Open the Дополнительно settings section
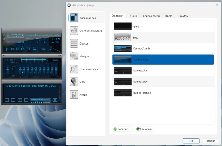 coord(86,69)
